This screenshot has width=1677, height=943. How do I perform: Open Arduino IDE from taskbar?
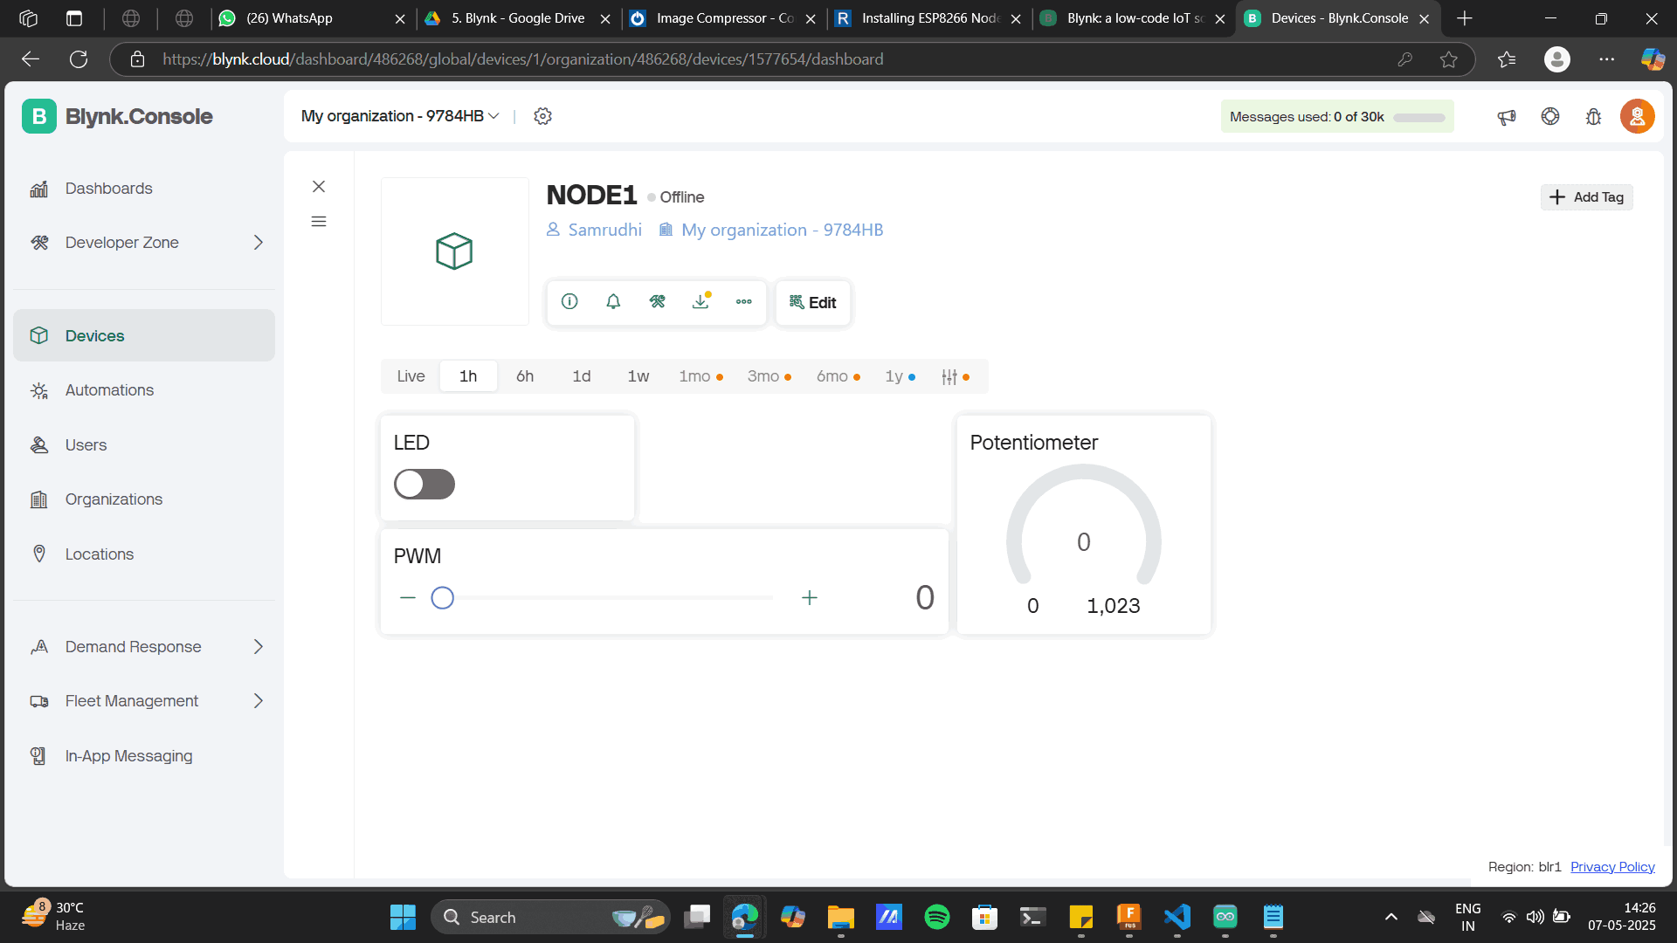(1225, 917)
